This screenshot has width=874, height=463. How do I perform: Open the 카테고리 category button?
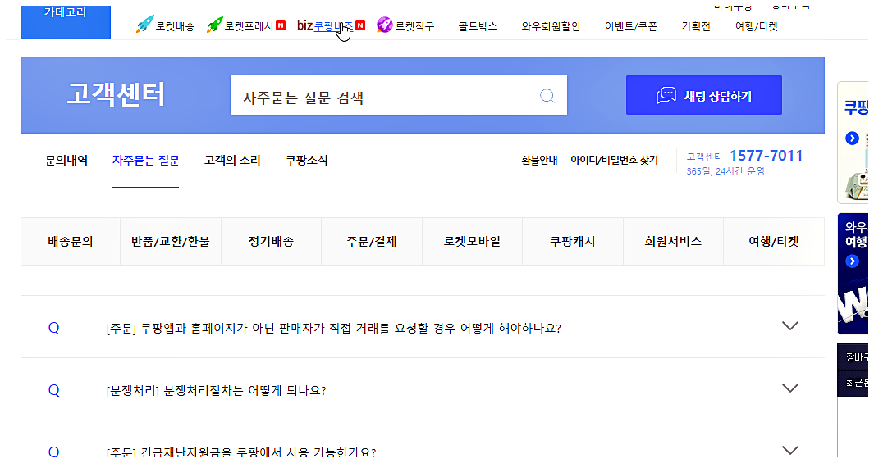click(65, 22)
